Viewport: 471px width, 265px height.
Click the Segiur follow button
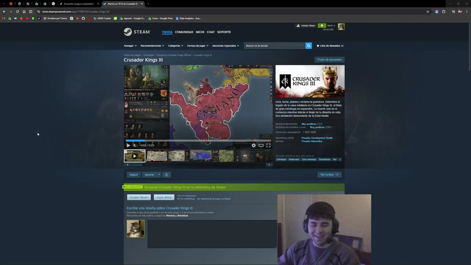coord(134,174)
